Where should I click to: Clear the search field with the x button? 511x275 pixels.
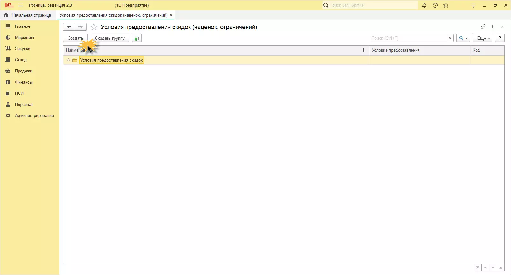pyautogui.click(x=450, y=38)
